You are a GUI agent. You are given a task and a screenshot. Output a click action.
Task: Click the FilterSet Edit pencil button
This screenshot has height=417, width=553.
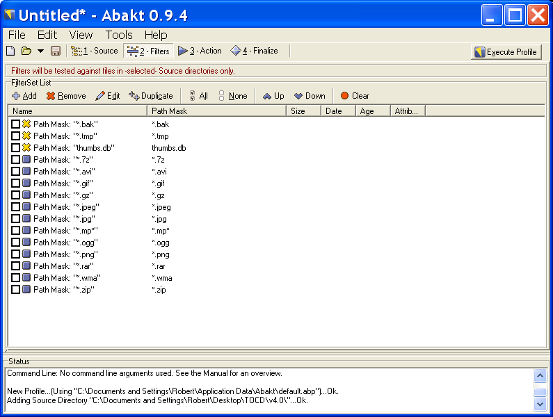pyautogui.click(x=108, y=96)
